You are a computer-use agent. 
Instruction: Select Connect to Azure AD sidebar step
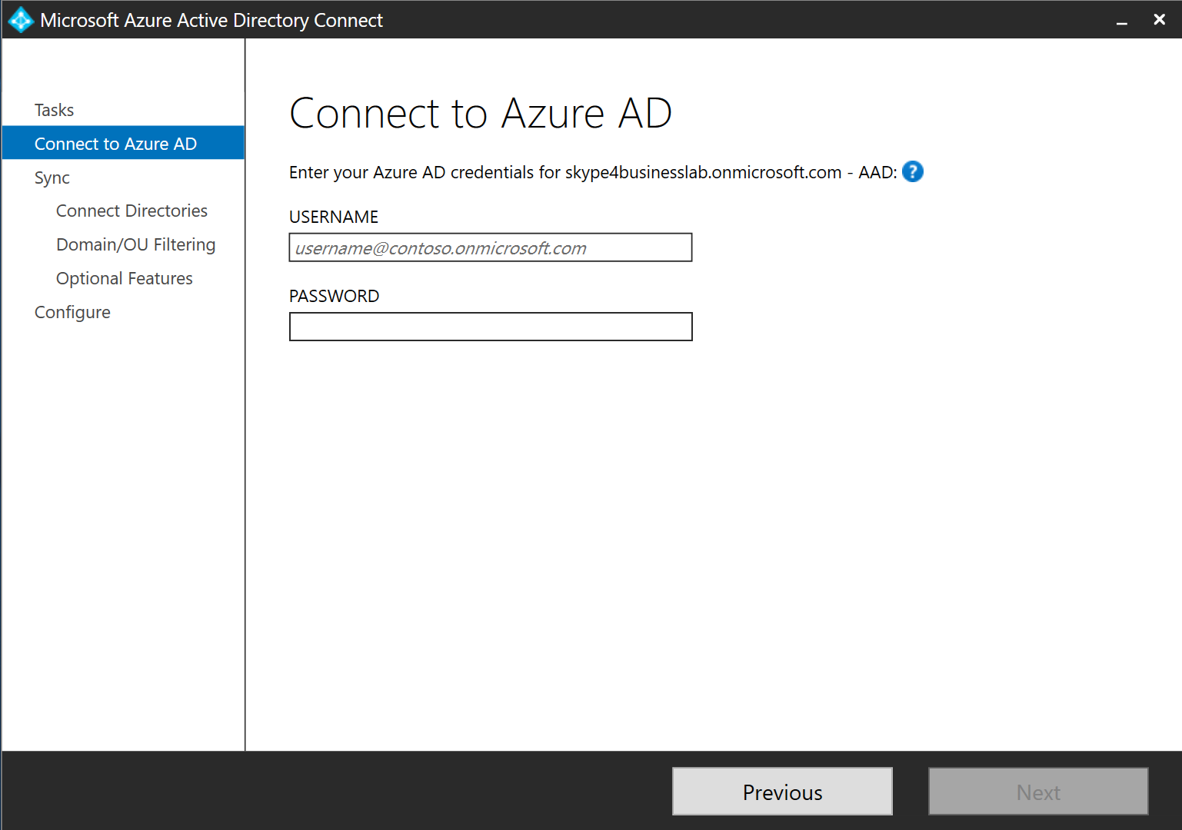(115, 144)
